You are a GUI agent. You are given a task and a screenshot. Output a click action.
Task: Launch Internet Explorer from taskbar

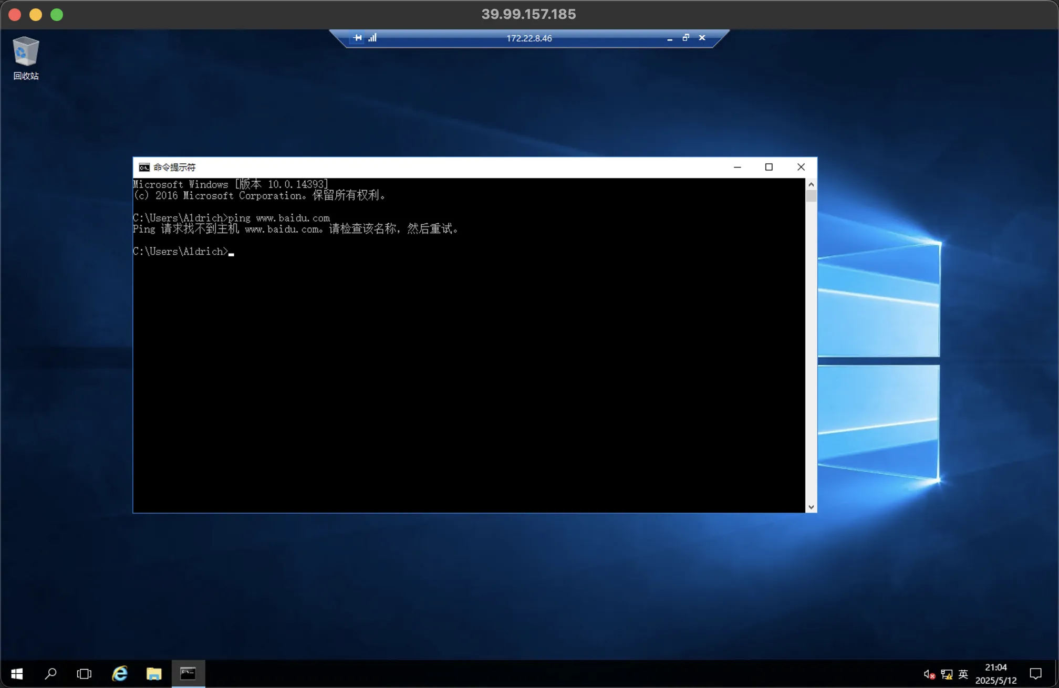(x=120, y=674)
